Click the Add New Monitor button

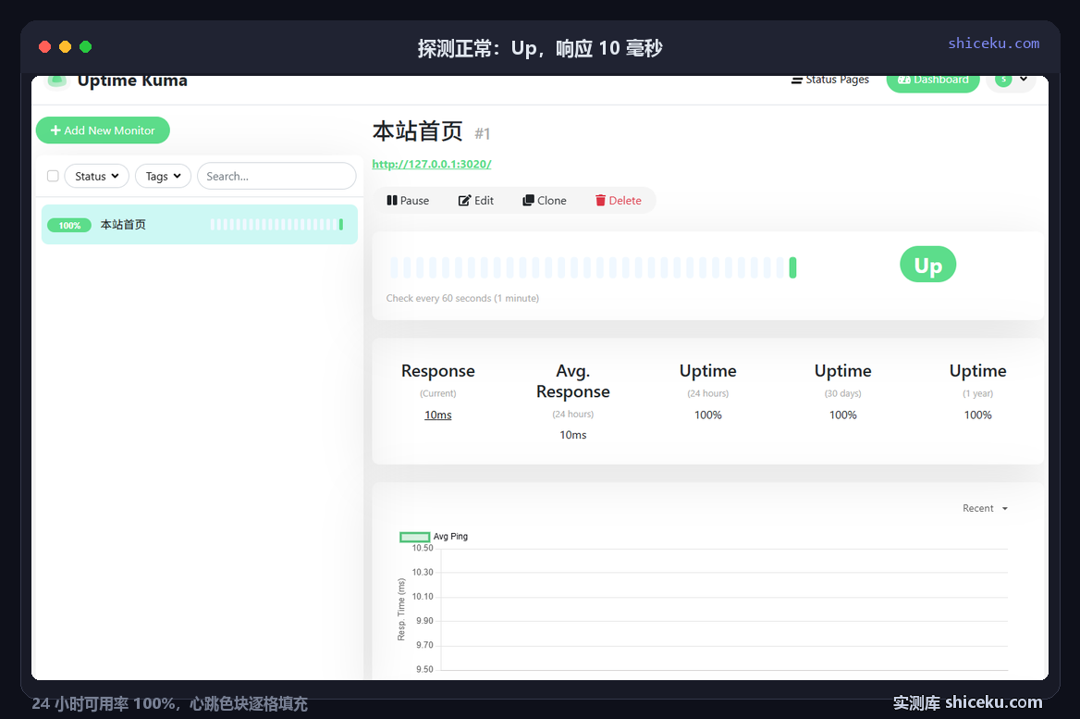coord(103,130)
